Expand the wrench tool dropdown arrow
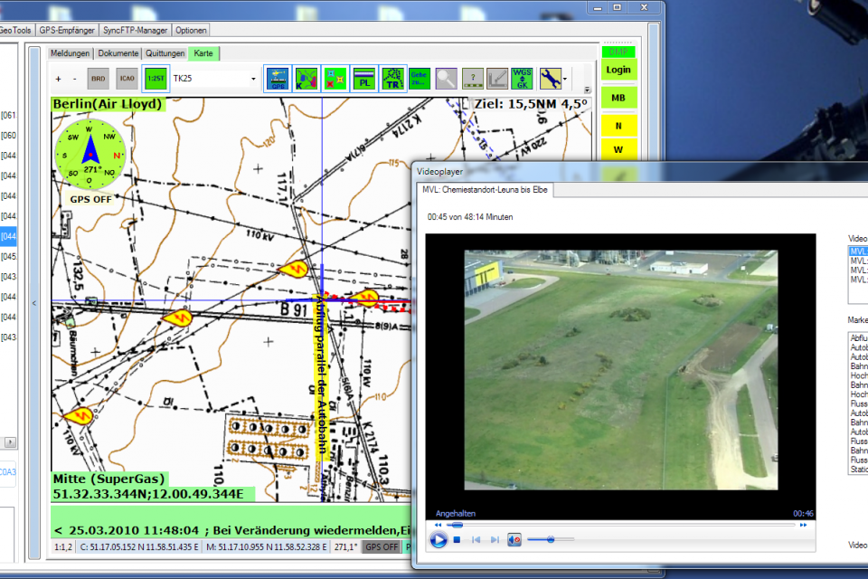 pyautogui.click(x=565, y=79)
